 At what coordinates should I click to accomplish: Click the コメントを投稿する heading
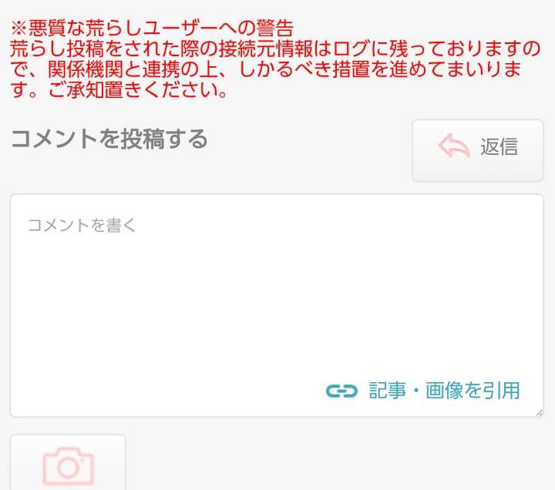tap(109, 139)
